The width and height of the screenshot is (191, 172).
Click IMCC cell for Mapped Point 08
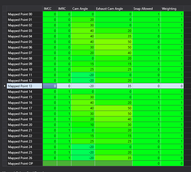pyautogui.click(x=50, y=58)
